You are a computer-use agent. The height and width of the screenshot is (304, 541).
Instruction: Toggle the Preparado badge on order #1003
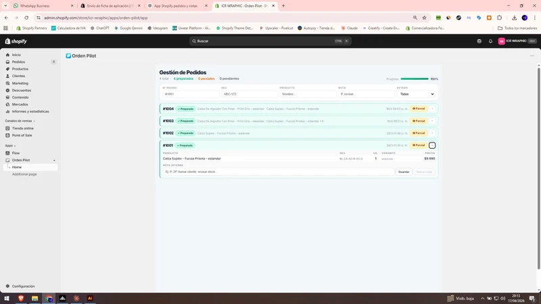[x=185, y=121]
